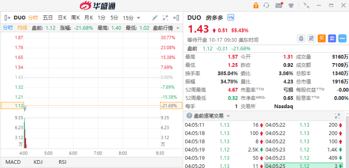Click the pencil drawing tool icon
The height and width of the screenshot is (168, 349).
point(155,18)
